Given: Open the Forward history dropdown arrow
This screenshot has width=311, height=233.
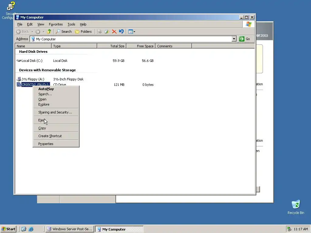Looking at the screenshot, I should (x=43, y=32).
